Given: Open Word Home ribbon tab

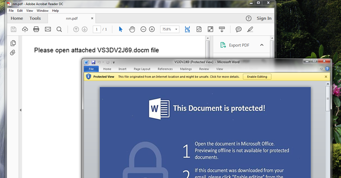Looking at the screenshot, I should point(107,69).
